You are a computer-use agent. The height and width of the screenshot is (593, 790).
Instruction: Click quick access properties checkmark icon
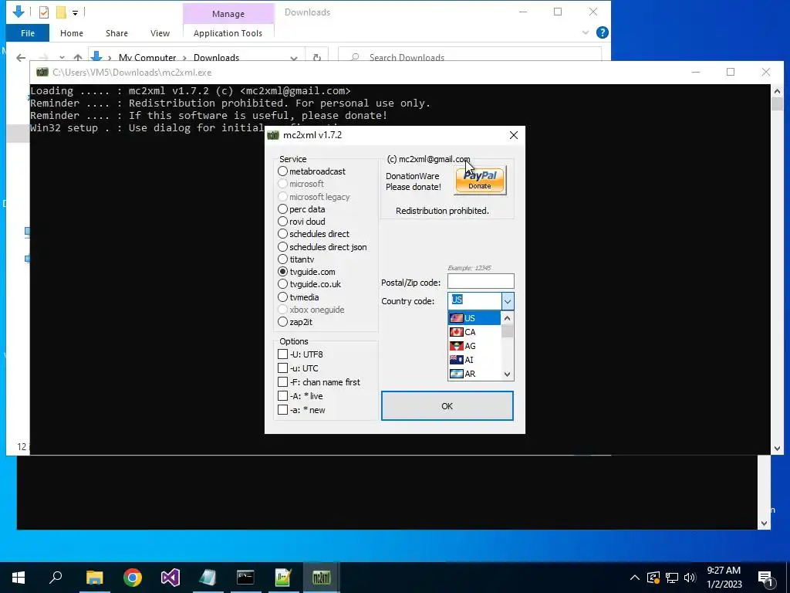coord(44,12)
